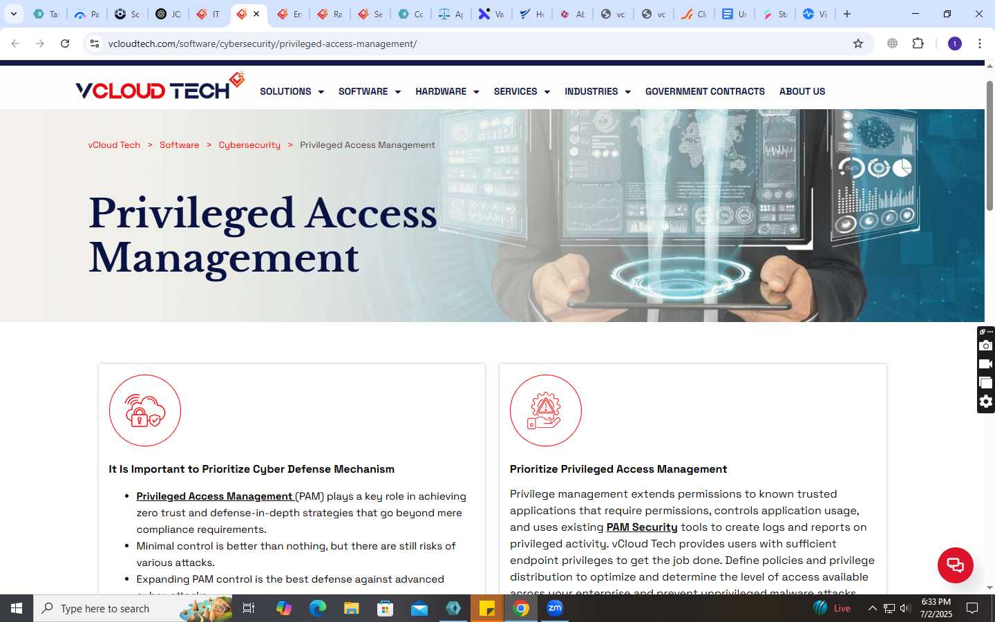The width and height of the screenshot is (995, 622).
Task: Click the browser forward arrow
Action: point(40,44)
